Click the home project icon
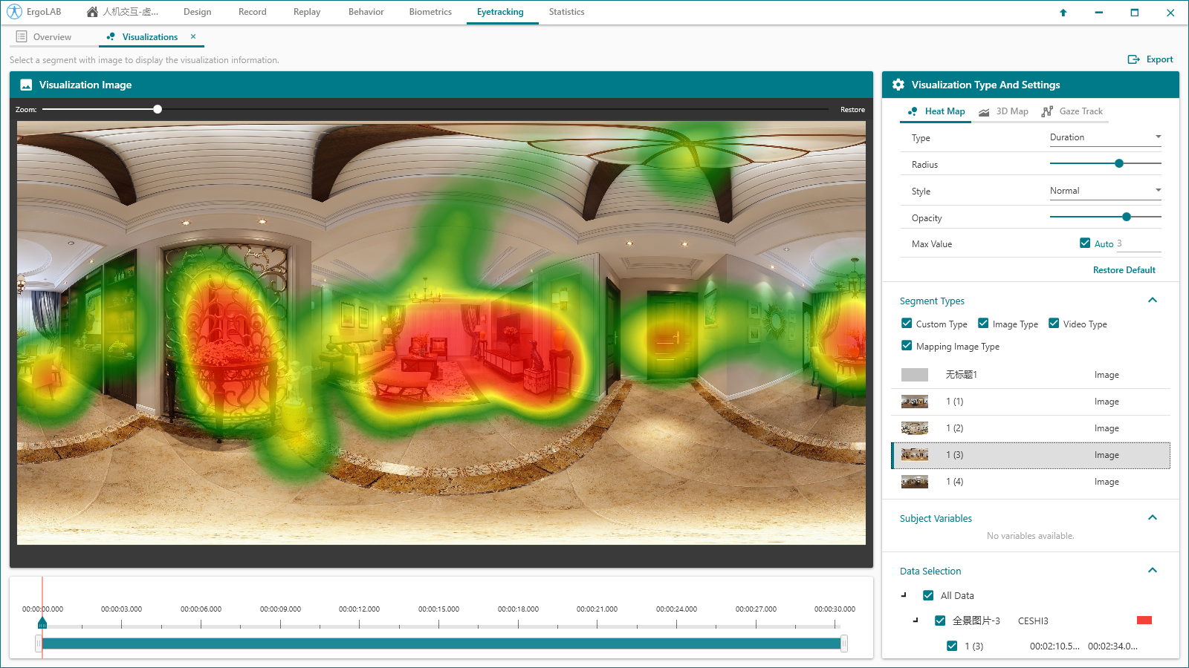 92,12
